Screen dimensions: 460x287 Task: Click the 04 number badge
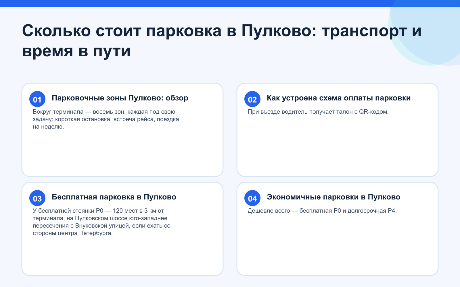coord(252,198)
